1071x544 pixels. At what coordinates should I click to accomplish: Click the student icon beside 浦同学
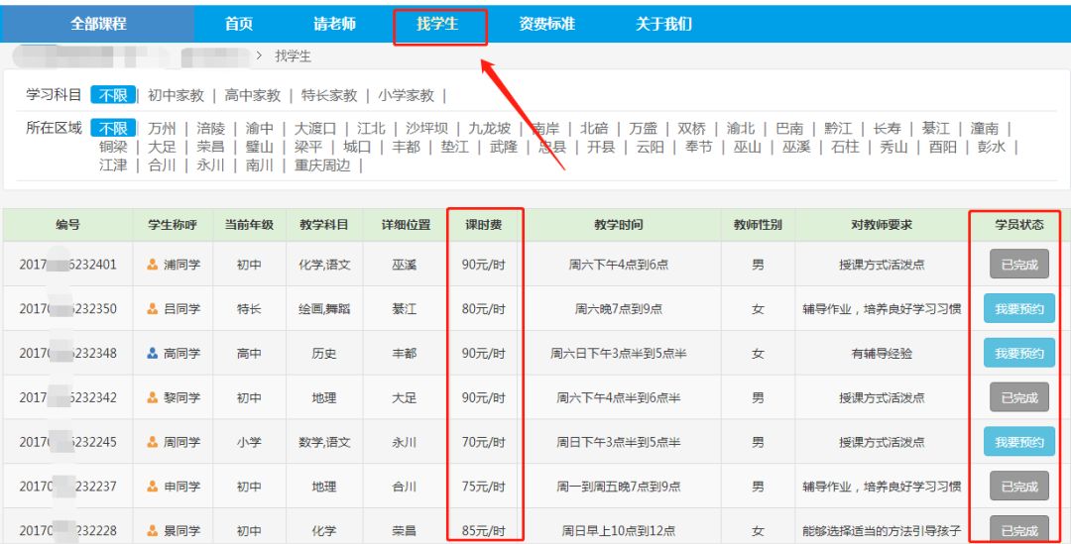coord(153,265)
